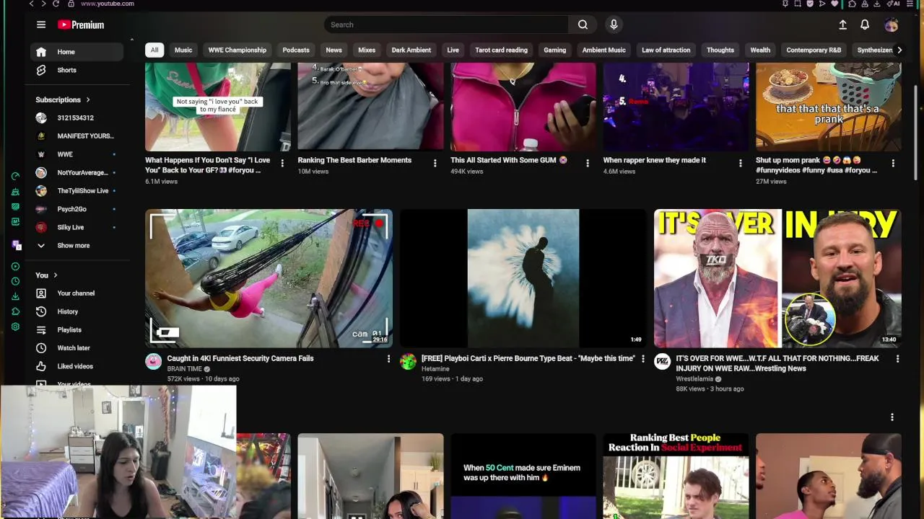Start voice search with the microphone

(x=614, y=25)
